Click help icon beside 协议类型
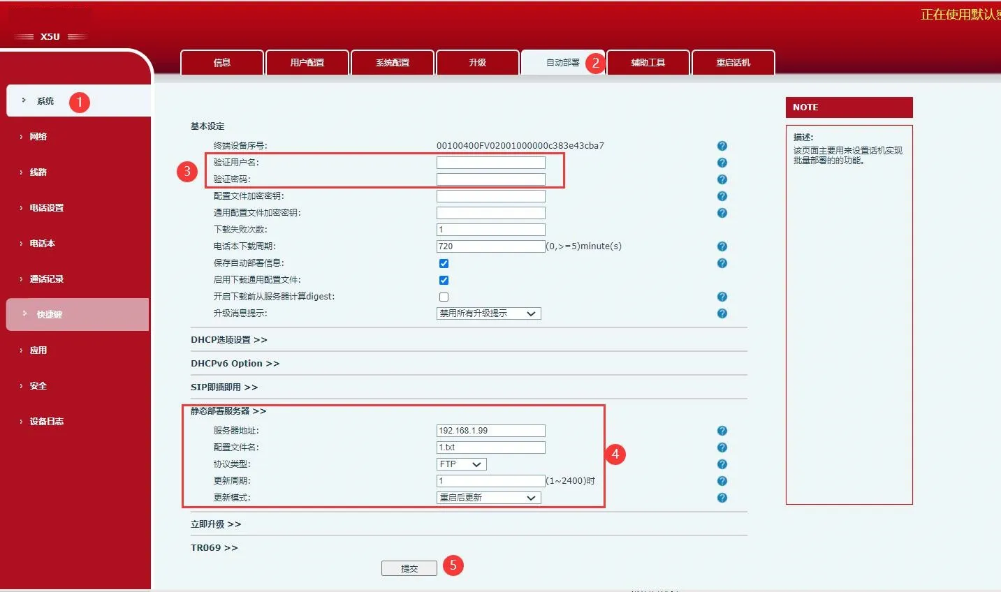This screenshot has width=1001, height=592. (x=722, y=464)
